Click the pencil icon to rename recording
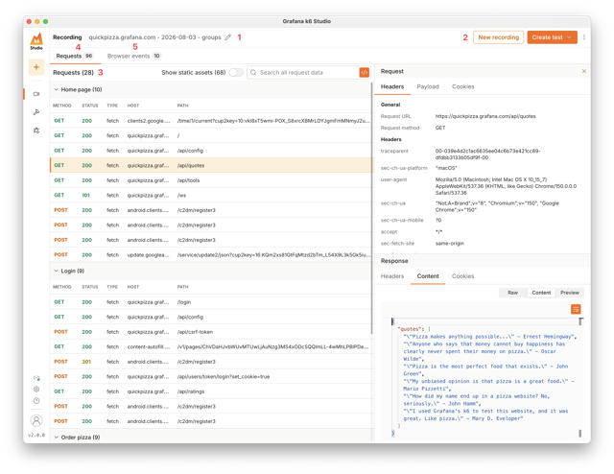 (228, 37)
